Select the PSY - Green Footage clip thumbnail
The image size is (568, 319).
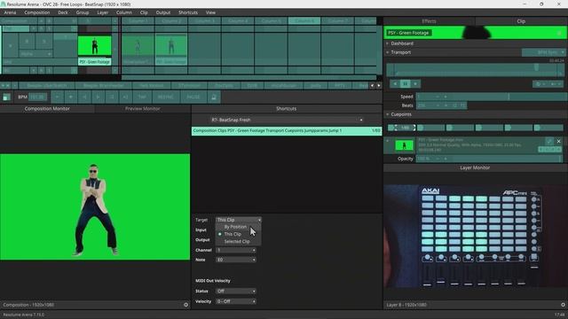click(95, 46)
